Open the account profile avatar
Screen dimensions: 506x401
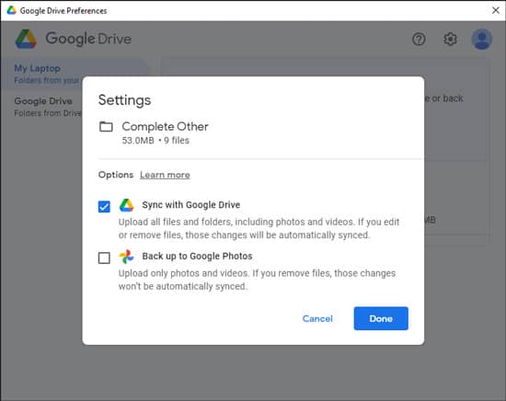pos(482,39)
